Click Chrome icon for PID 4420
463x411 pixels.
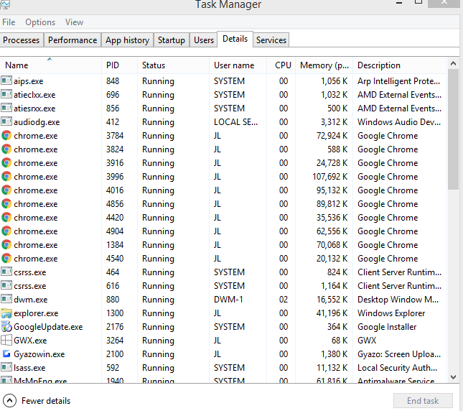pos(6,217)
